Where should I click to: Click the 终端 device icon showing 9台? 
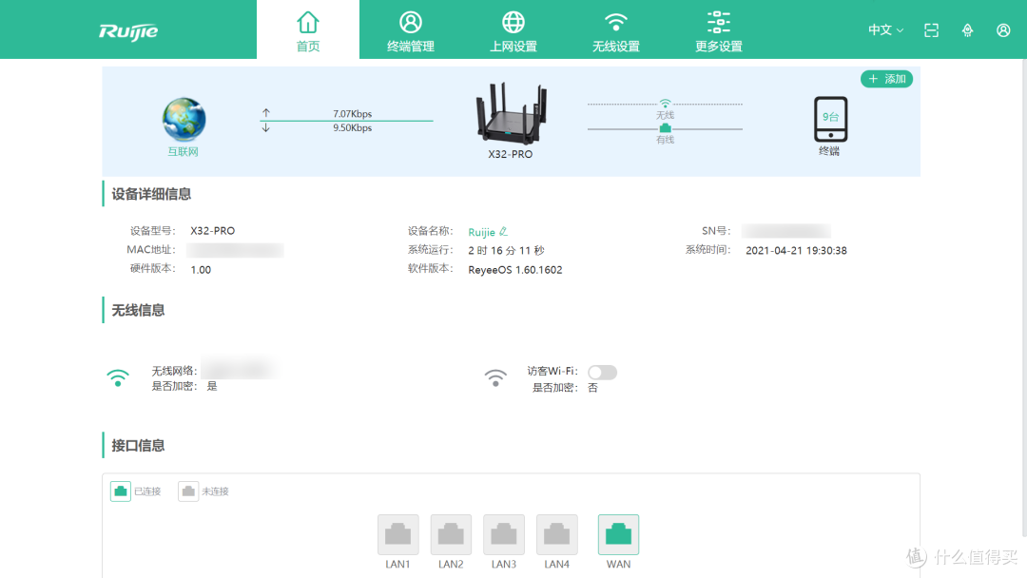(x=829, y=119)
